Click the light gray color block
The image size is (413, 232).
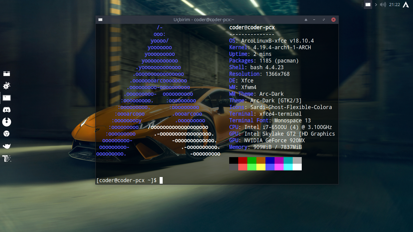[297, 160]
